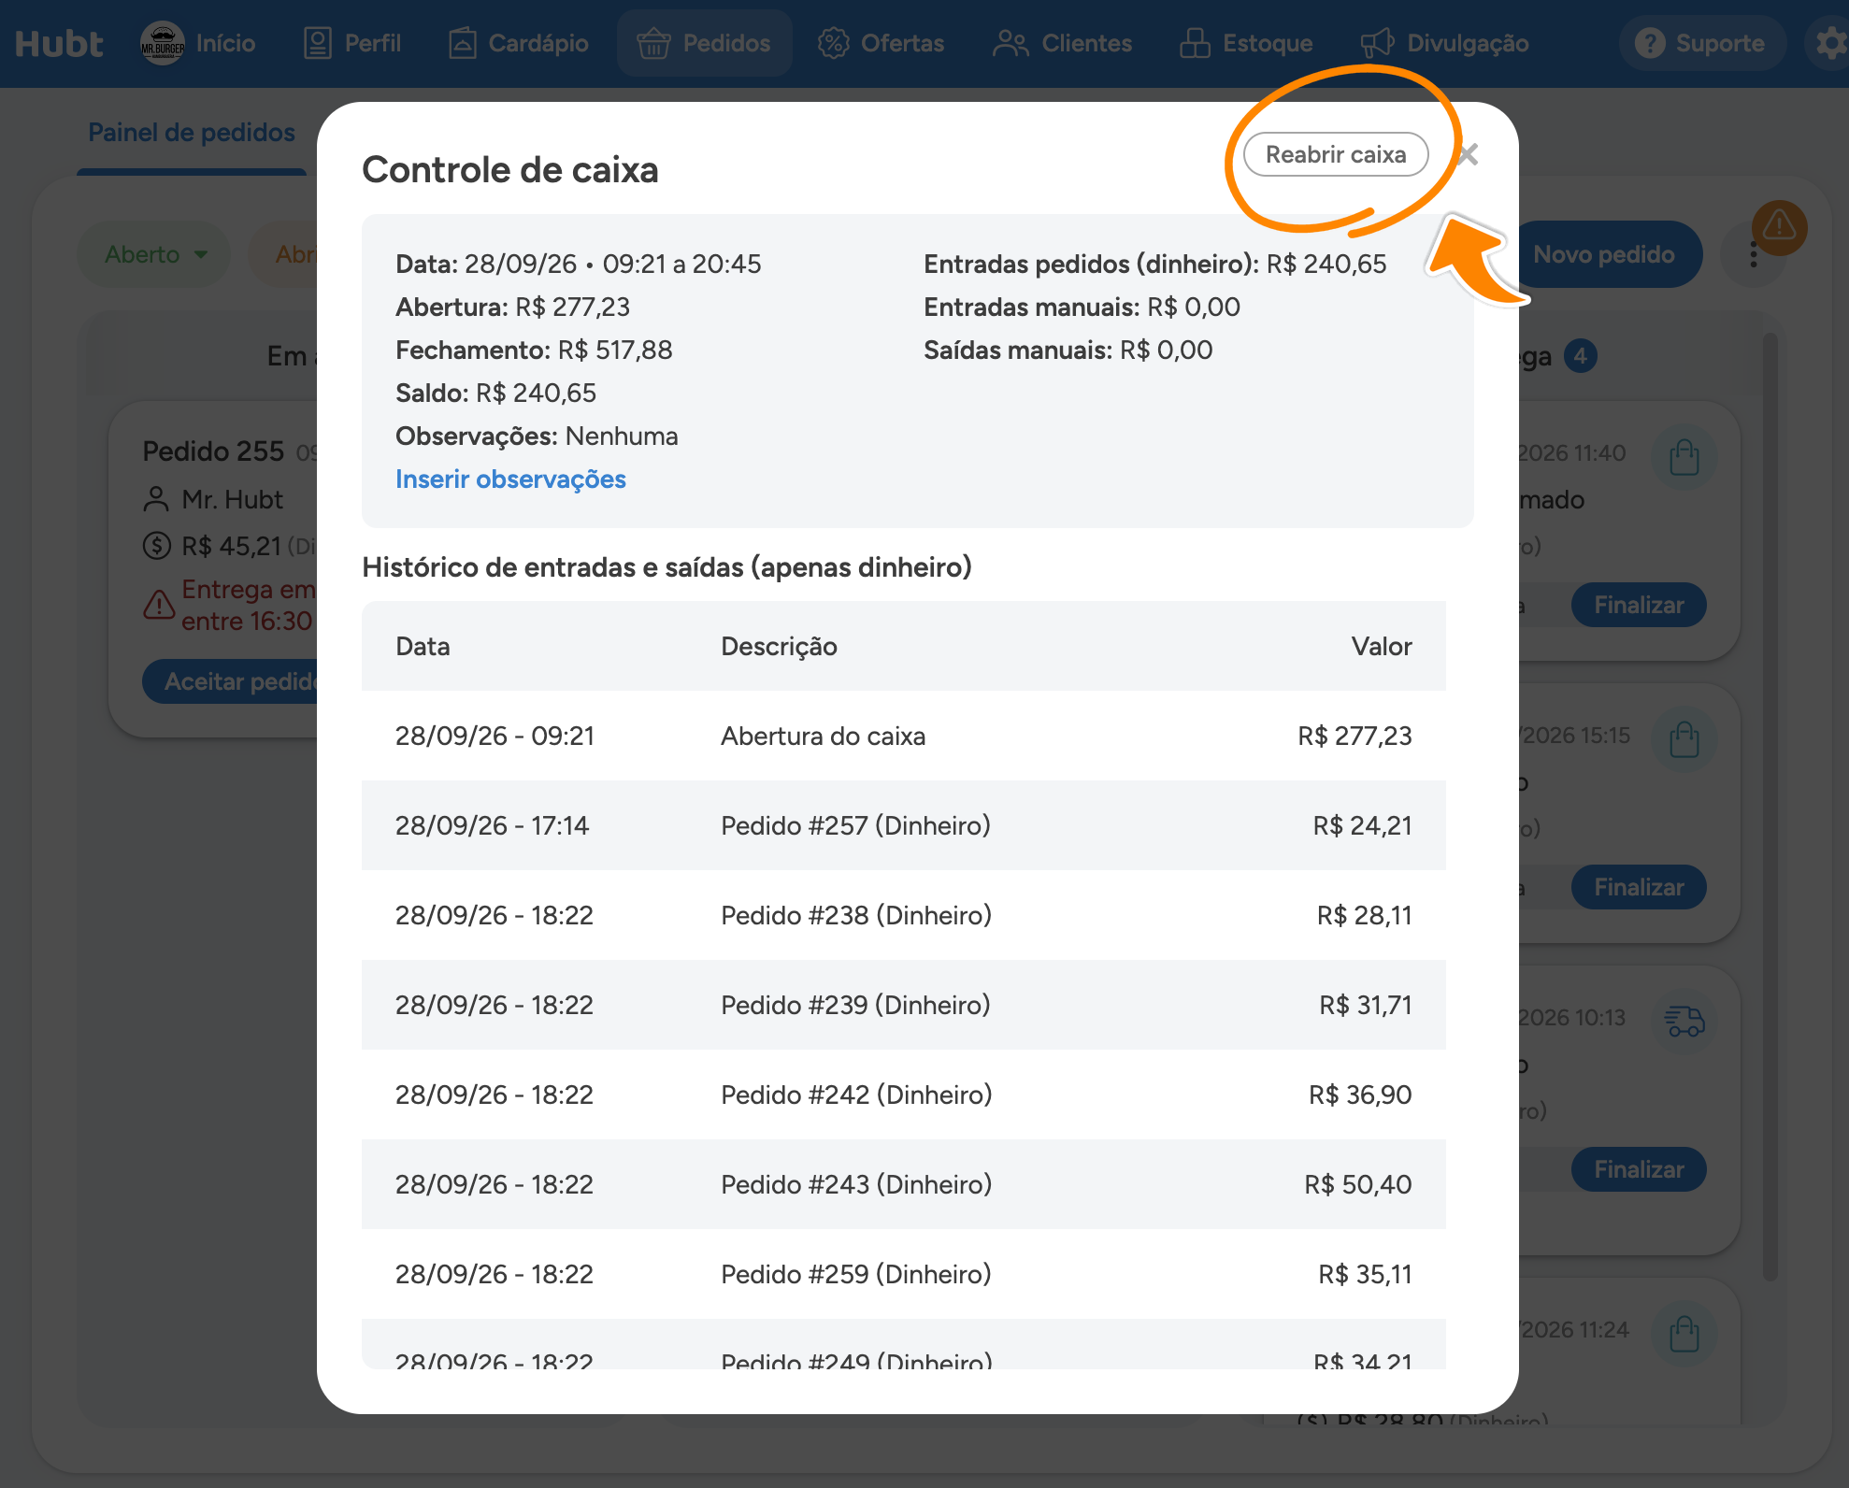This screenshot has width=1849, height=1488.
Task: Click pickup bag icon on 15:15 order
Action: click(x=1684, y=739)
